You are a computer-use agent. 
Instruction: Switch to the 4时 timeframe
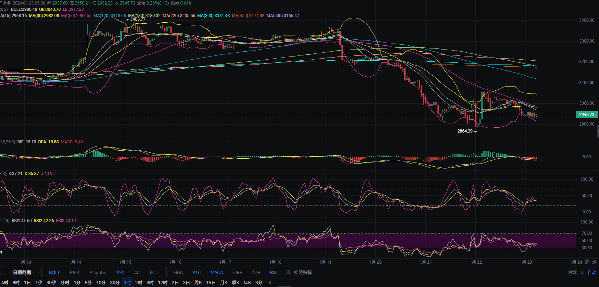tap(5, 282)
